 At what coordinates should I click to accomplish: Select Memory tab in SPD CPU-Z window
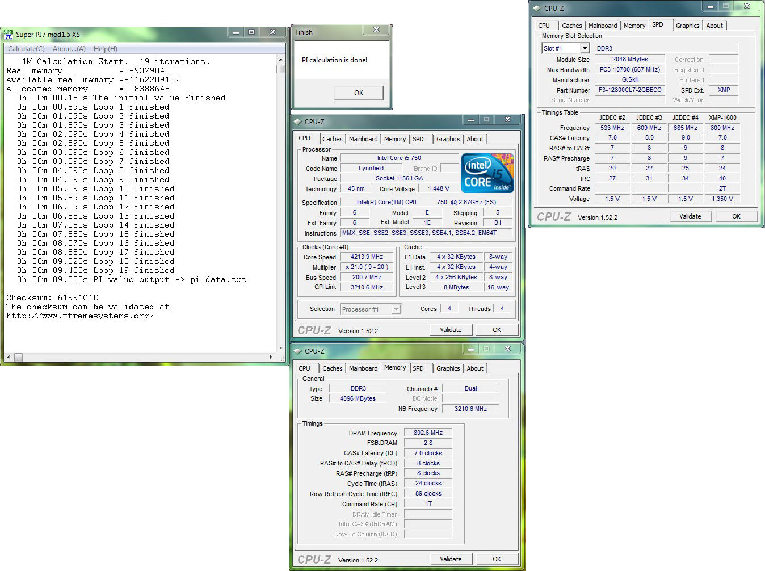coord(634,26)
